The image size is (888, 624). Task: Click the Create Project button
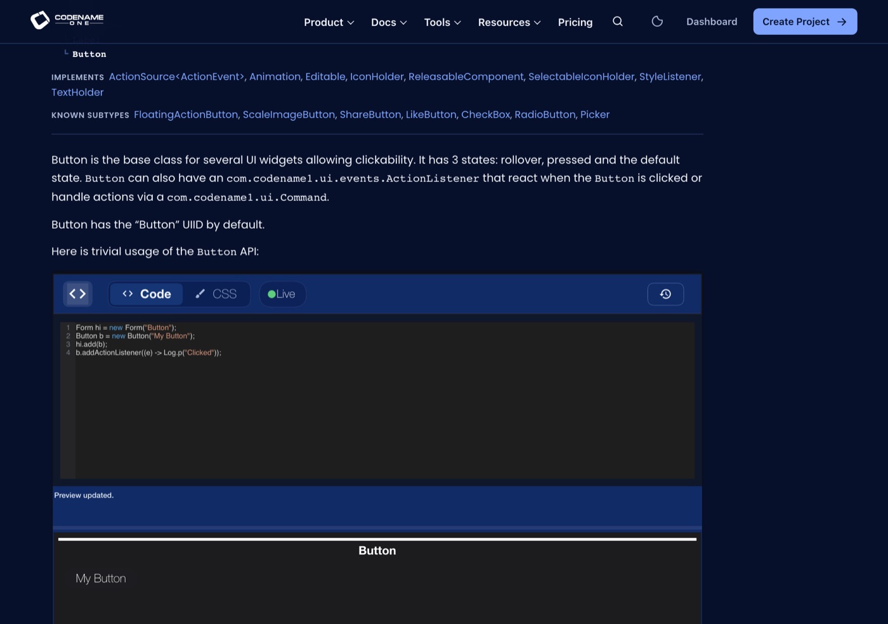(x=805, y=22)
